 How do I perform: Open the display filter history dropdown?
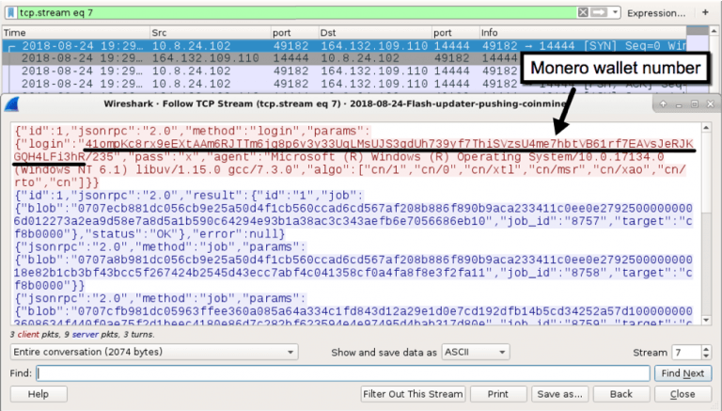(616, 13)
